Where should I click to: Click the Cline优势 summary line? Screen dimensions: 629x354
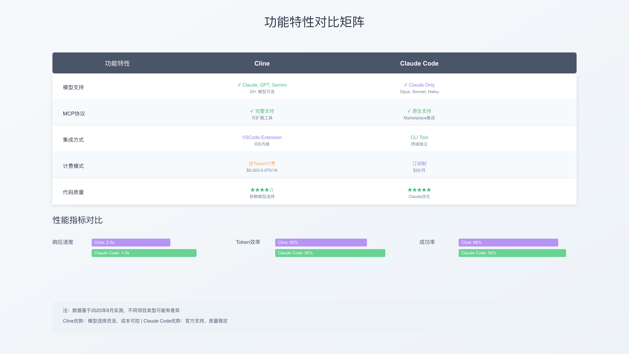click(x=145, y=321)
